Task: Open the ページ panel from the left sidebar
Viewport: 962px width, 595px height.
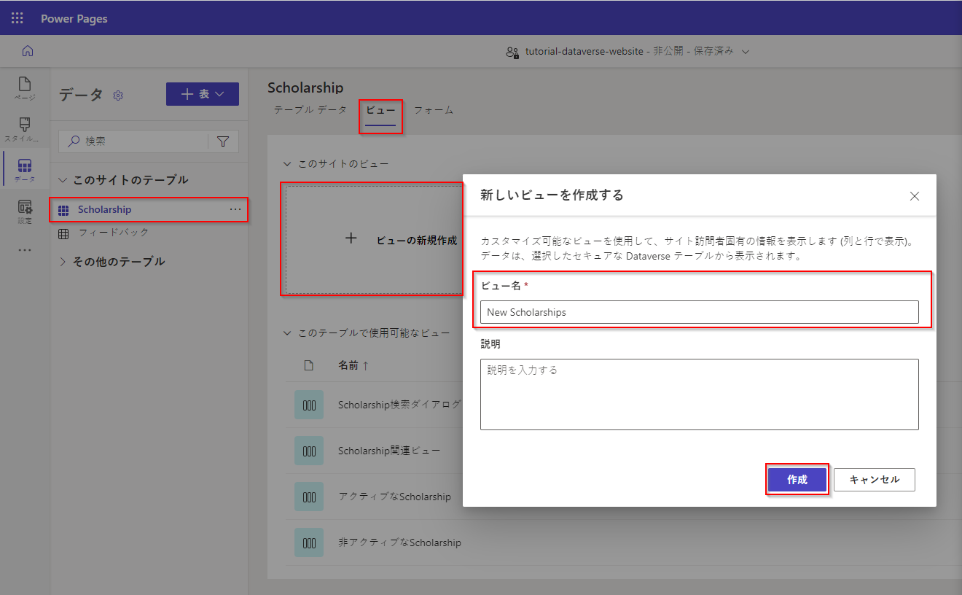Action: pyautogui.click(x=25, y=87)
